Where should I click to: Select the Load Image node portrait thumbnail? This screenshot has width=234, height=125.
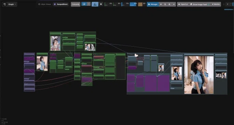click(x=42, y=63)
